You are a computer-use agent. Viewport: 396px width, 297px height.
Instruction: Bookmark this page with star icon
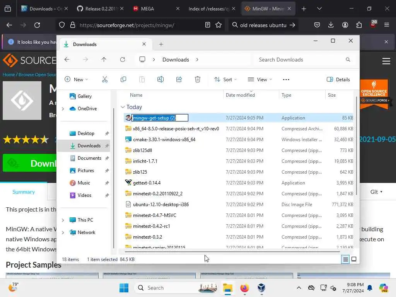[218, 25]
